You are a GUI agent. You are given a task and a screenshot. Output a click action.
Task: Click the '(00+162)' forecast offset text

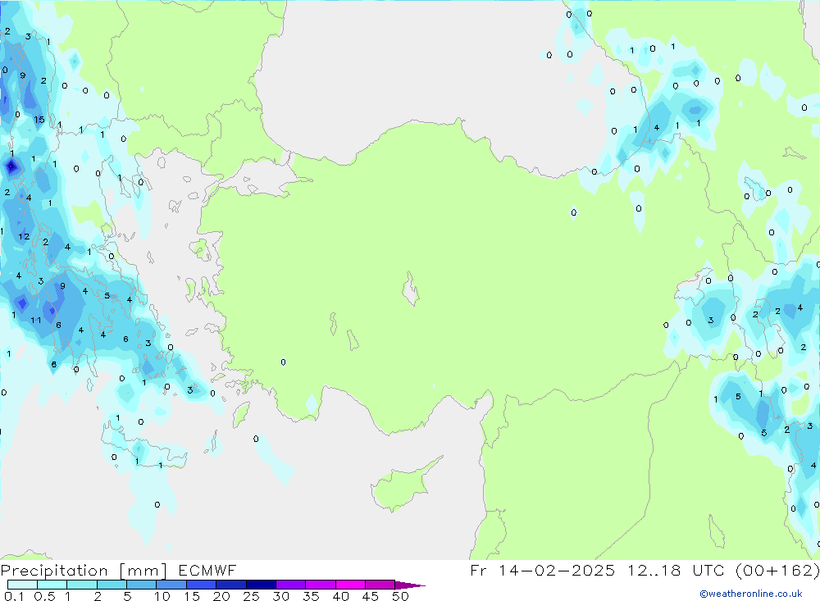777,570
